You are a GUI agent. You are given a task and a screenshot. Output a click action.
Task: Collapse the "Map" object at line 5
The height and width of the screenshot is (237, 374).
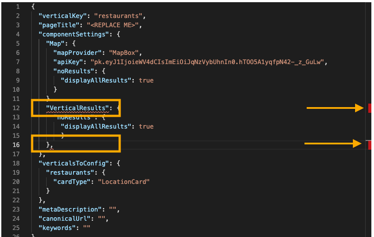click(x=55, y=44)
